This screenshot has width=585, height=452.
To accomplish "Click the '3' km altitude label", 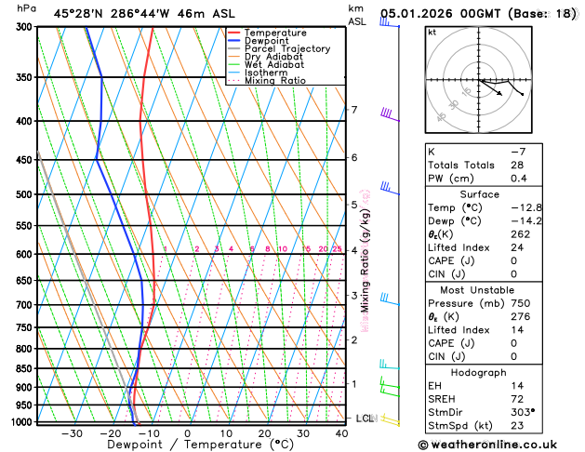I will pos(354,296).
